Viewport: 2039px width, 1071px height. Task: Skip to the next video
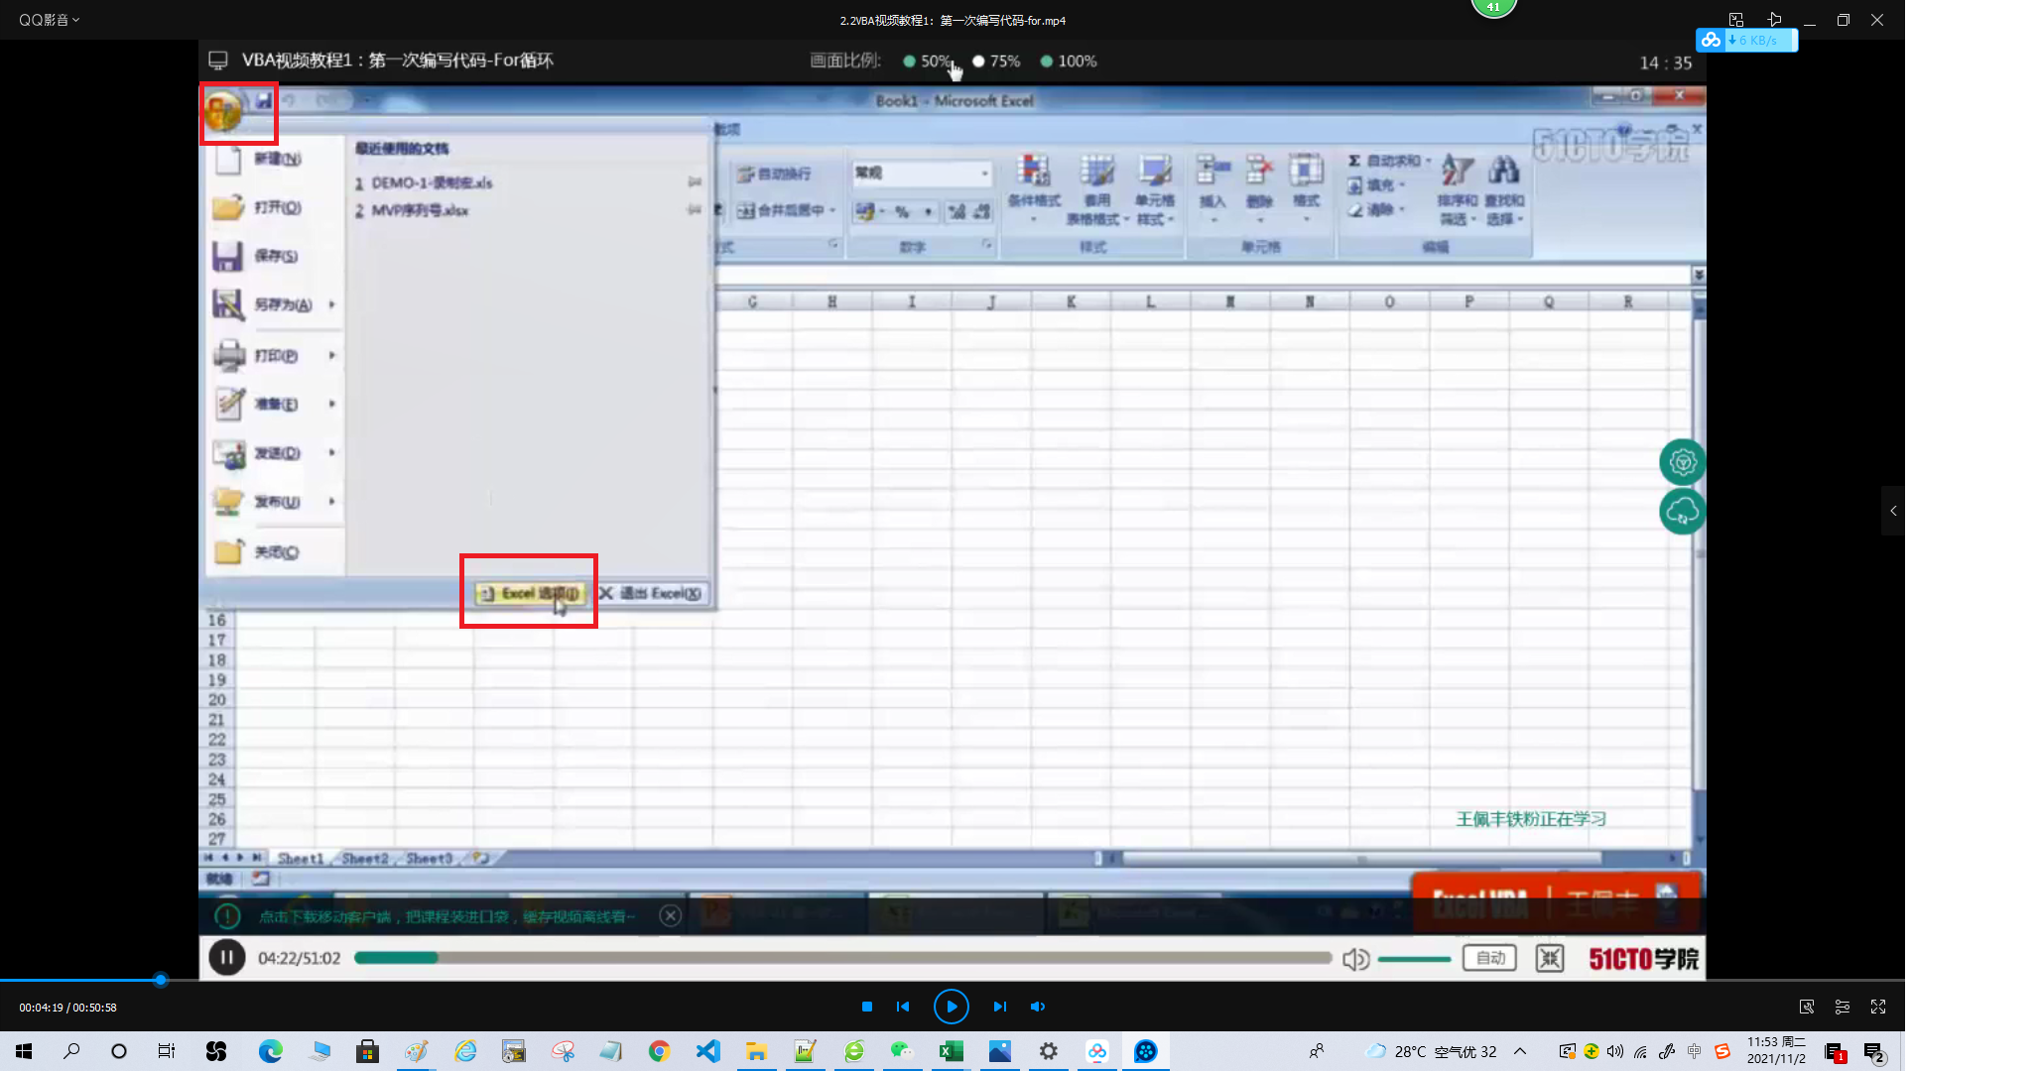point(999,1007)
